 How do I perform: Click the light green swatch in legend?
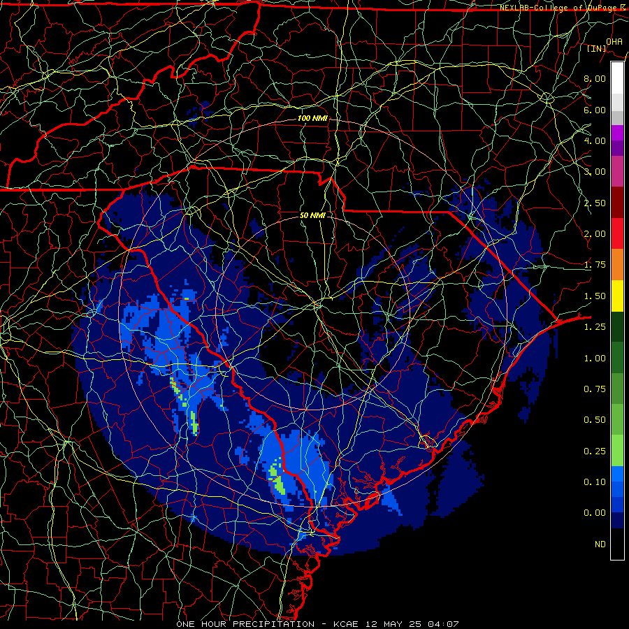pos(617,451)
